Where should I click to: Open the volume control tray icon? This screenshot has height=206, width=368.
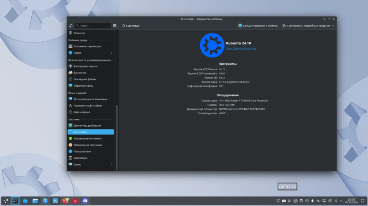click(x=313, y=201)
